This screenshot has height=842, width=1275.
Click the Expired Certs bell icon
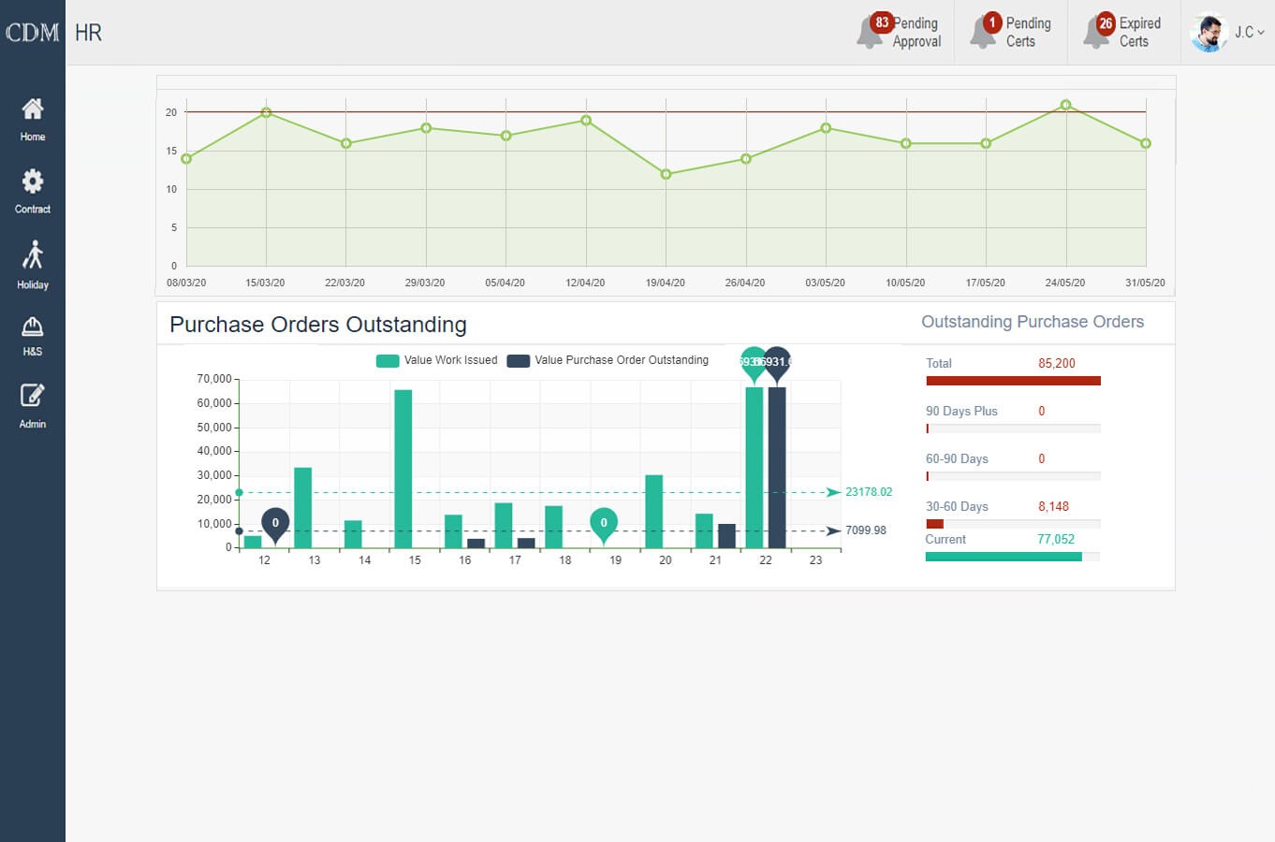(1096, 33)
